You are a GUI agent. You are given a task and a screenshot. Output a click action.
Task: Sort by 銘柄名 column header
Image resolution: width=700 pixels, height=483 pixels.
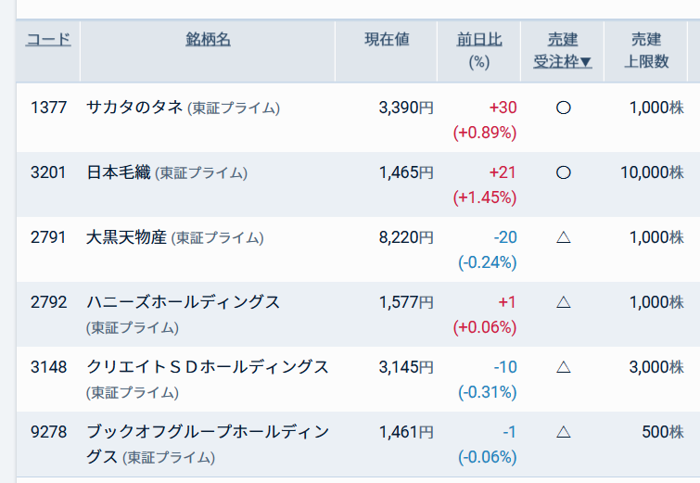pyautogui.click(x=208, y=40)
